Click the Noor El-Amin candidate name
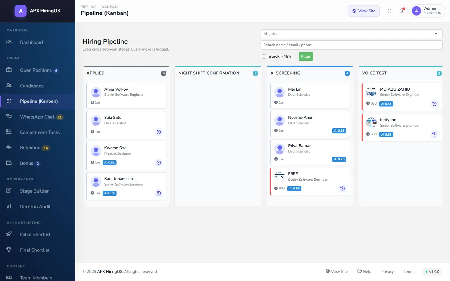Screen dimensions: 450x281 [x=301, y=118]
